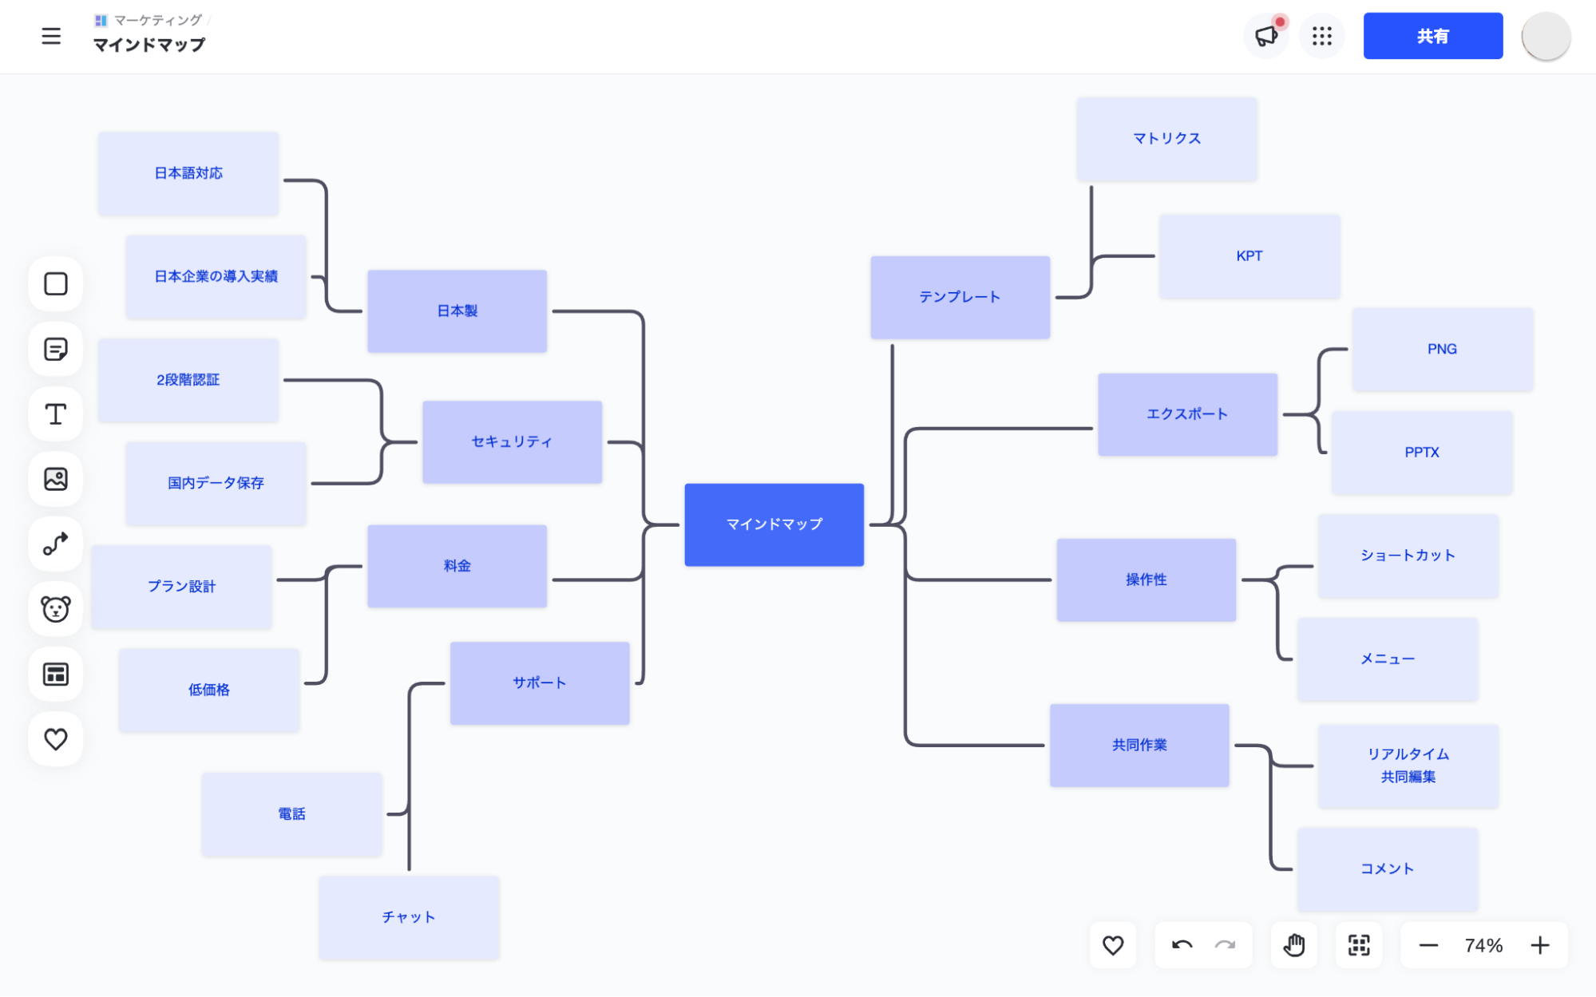Open the apps grid menu
Image resolution: width=1596 pixels, height=997 pixels.
pyautogui.click(x=1322, y=36)
